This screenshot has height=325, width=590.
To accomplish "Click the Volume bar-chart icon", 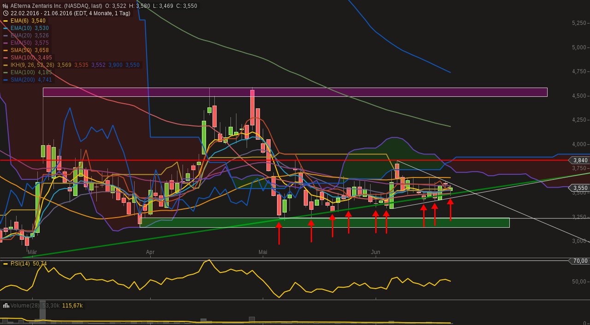I will pos(6,306).
